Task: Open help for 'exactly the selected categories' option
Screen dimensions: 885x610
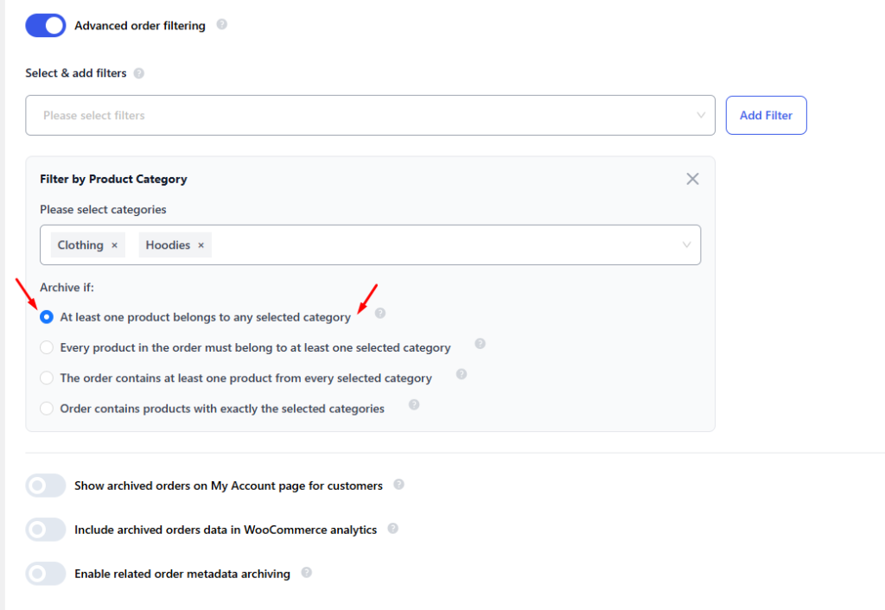Action: (x=414, y=404)
